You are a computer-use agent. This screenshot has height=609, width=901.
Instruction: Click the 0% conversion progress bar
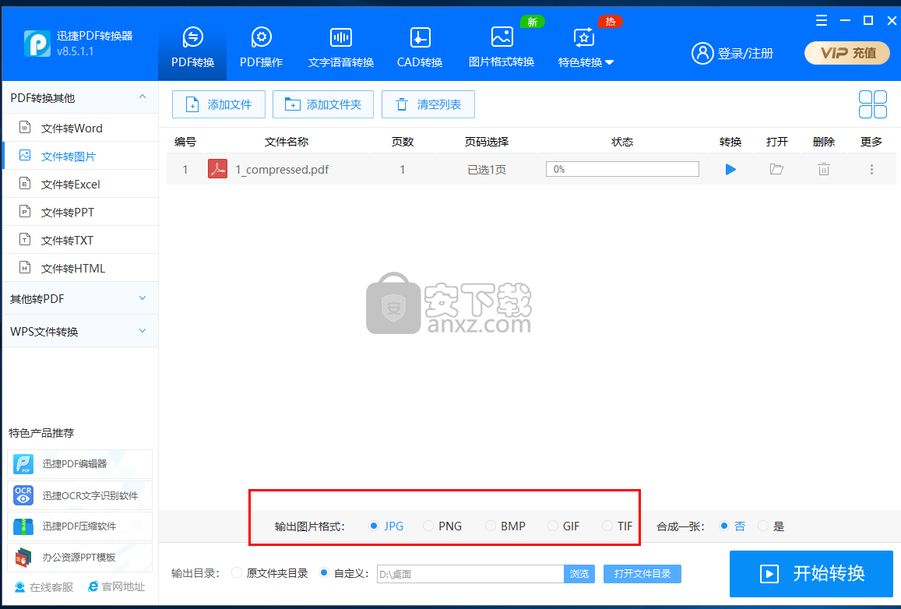tap(622, 169)
